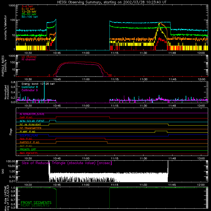This screenshot has width=211, height=211.
Task: Select the green 25-50 keV legend label
Action: pos(29,14)
